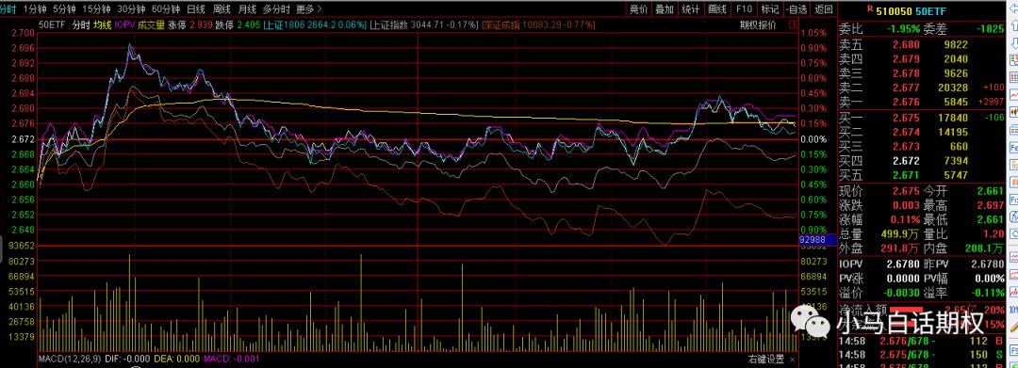Image resolution: width=1018 pixels, height=368 pixels.
Task: Click the 返回 return button
Action: coord(823,9)
